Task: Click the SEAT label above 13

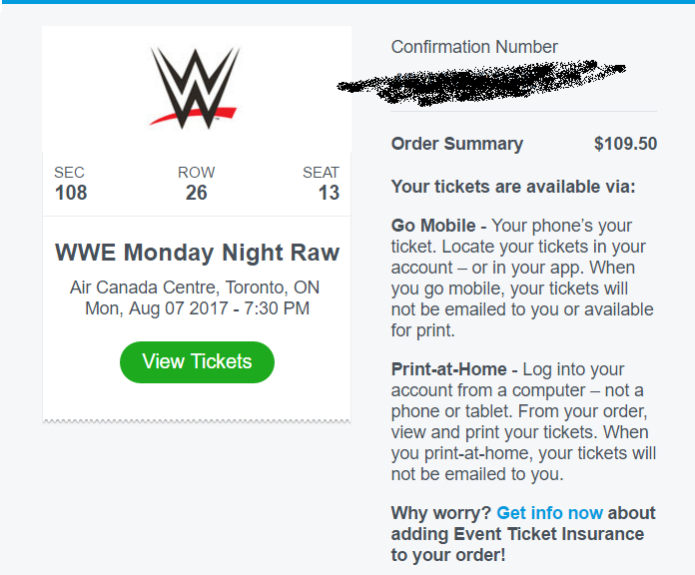Action: tap(321, 173)
